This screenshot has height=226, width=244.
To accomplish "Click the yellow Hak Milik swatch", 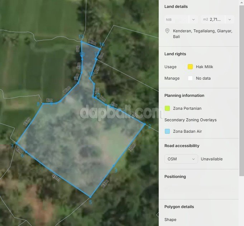I will (190, 67).
